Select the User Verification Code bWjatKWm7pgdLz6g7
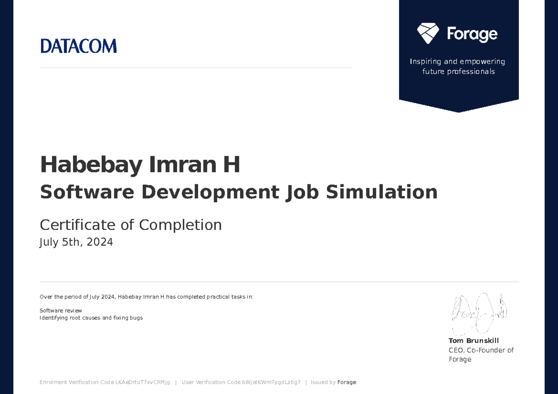558x394 pixels. 240,382
